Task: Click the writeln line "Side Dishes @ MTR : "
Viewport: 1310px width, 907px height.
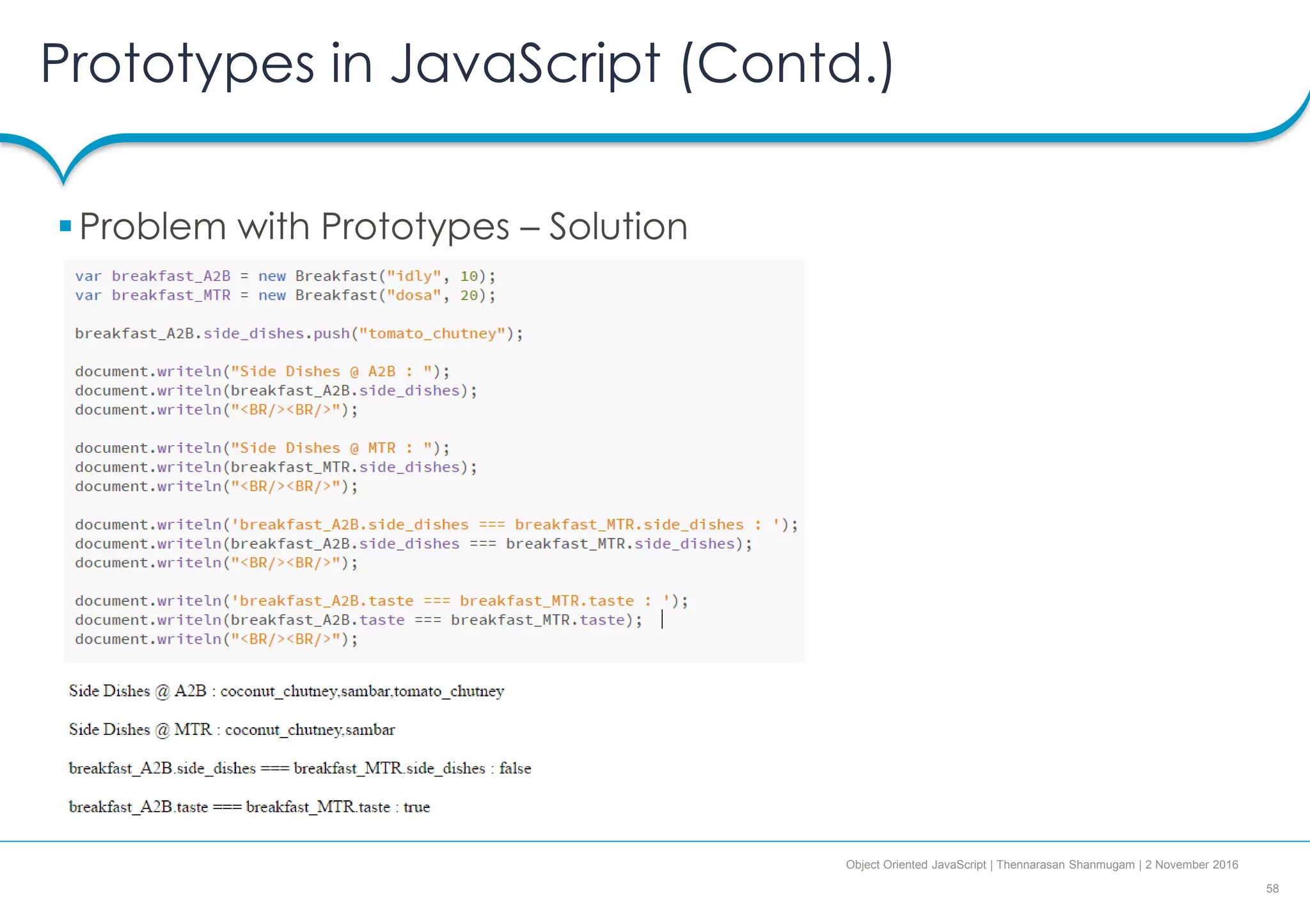Action: 262,448
